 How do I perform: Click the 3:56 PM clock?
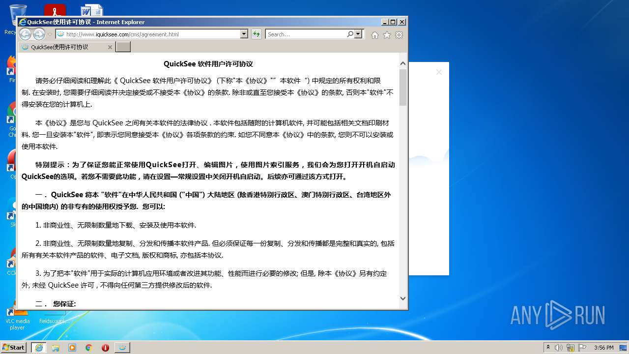pos(603,348)
